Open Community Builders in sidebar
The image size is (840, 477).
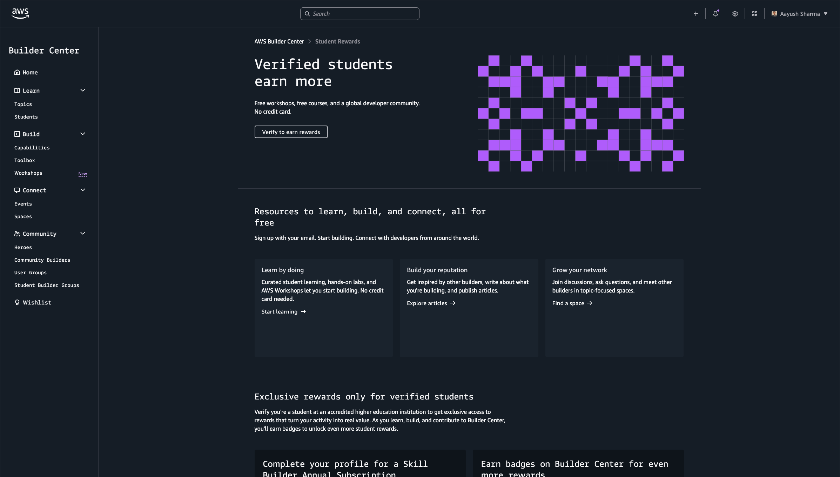tap(42, 260)
